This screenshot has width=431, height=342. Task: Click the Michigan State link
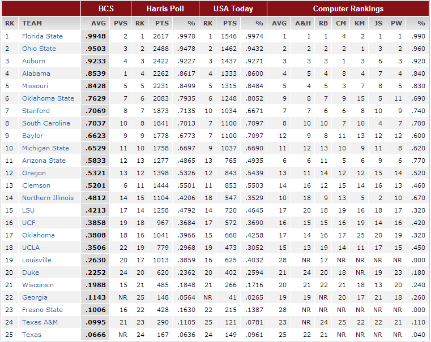(x=45, y=148)
